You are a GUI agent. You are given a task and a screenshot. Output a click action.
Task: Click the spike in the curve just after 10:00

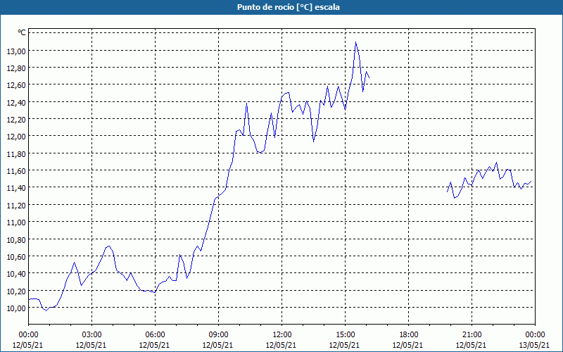coord(247,103)
